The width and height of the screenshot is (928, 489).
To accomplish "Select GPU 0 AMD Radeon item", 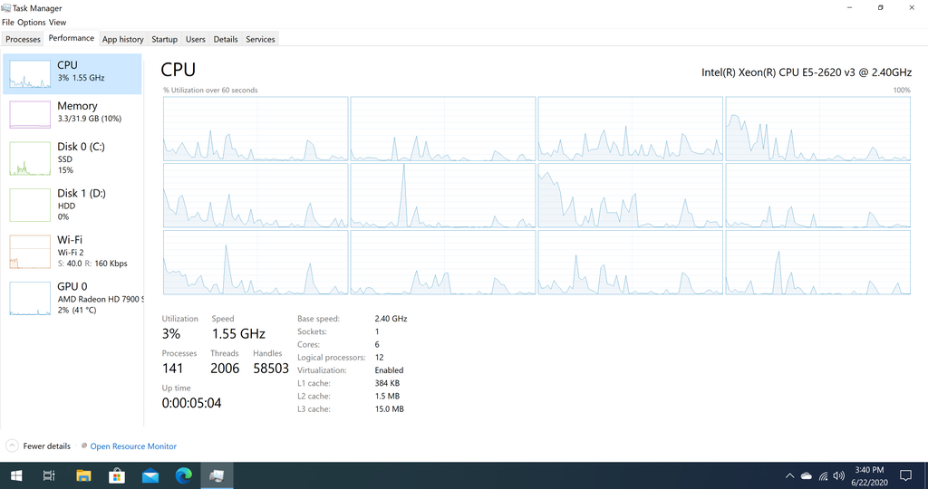I will point(72,298).
